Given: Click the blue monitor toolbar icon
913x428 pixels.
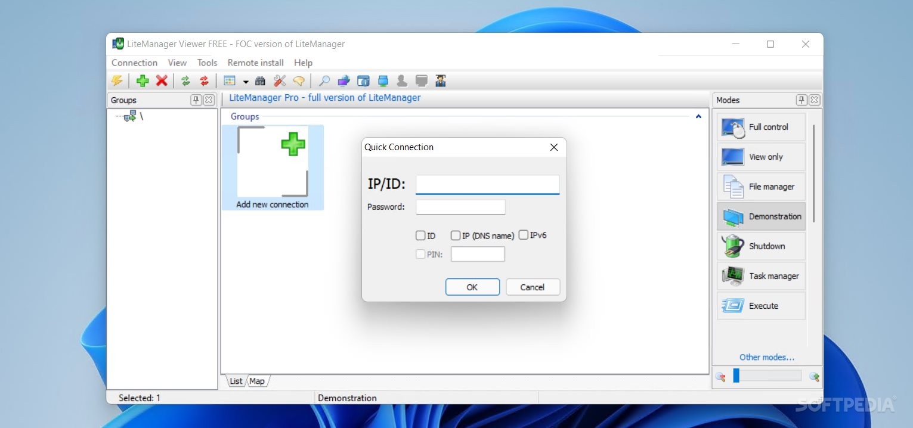Looking at the screenshot, I should [383, 80].
